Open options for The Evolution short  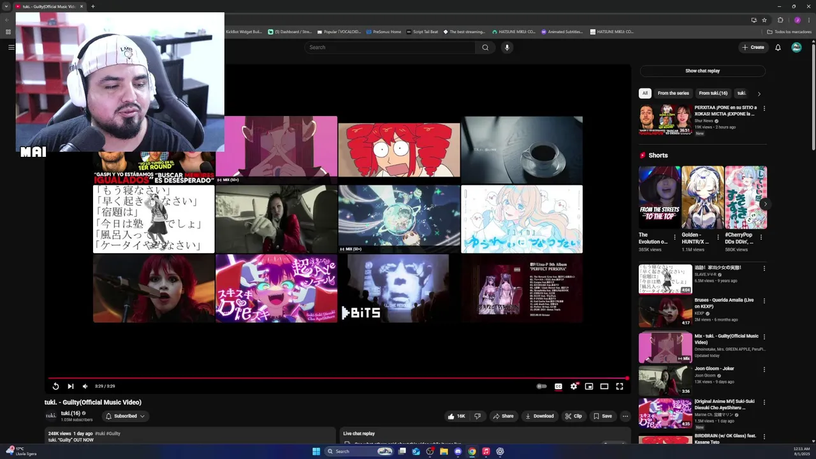674,237
